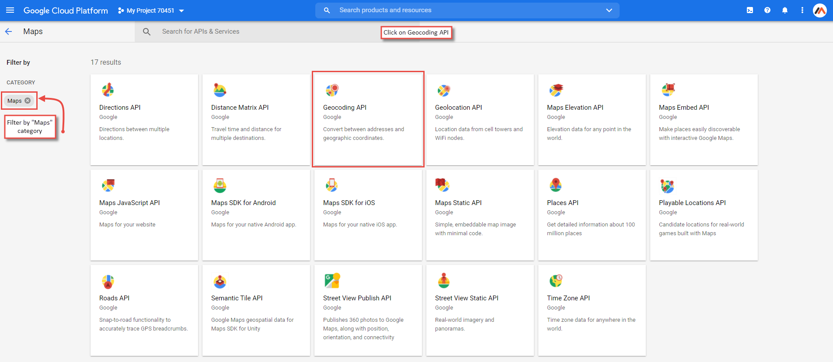Click the Maps JavaScript API icon
The height and width of the screenshot is (362, 833).
coord(108,185)
